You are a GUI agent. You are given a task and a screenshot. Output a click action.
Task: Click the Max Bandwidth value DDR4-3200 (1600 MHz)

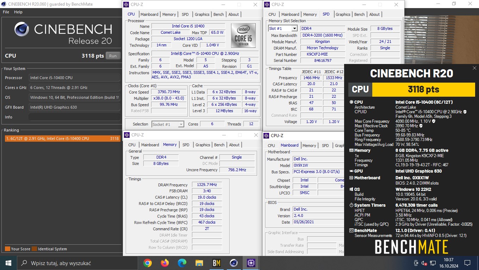point(323,36)
